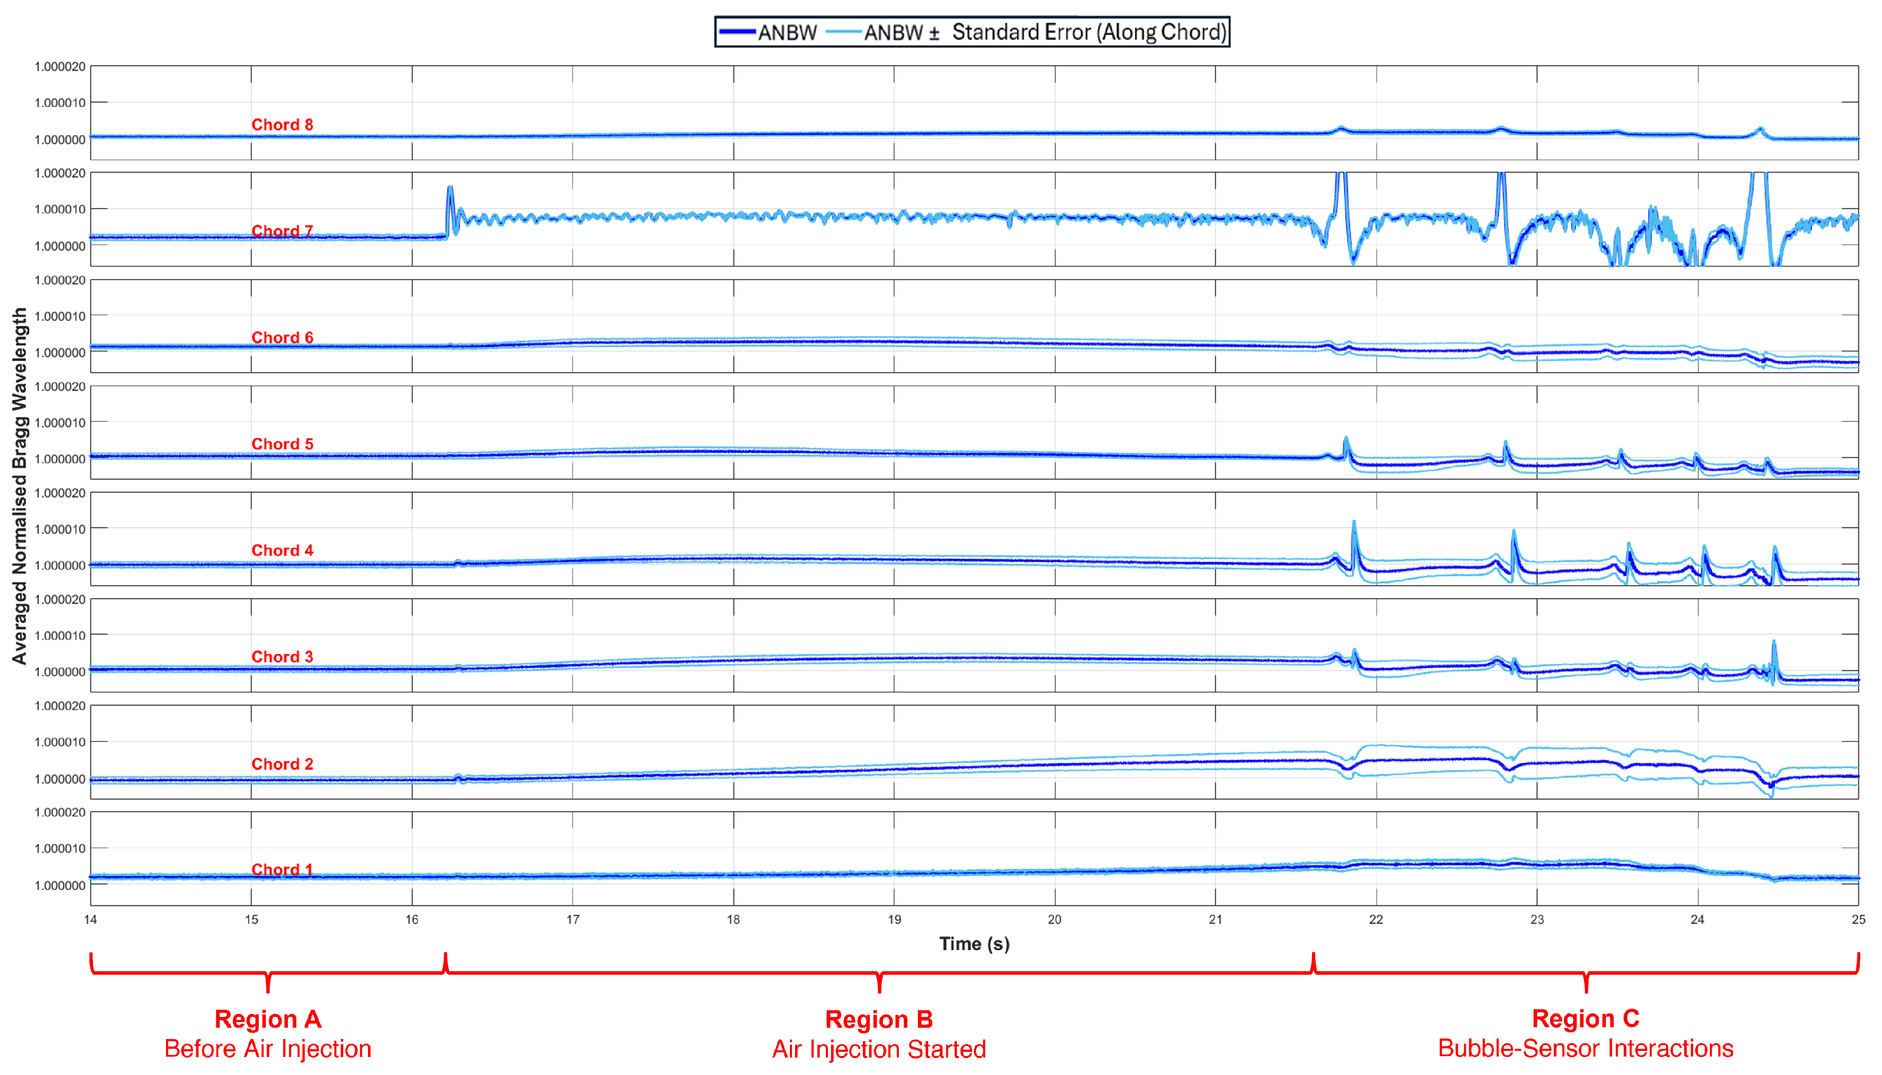Image resolution: width=1882 pixels, height=1075 pixels.
Task: Click the Before Air Injection caption
Action: pos(267,1048)
